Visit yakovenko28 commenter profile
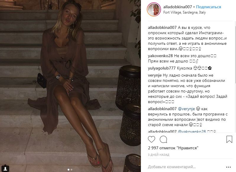Screen dimensions: 236x172 tap(160, 56)
